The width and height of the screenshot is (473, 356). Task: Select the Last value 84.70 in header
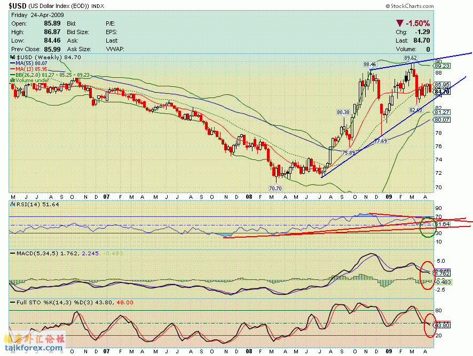pyautogui.click(x=422, y=41)
